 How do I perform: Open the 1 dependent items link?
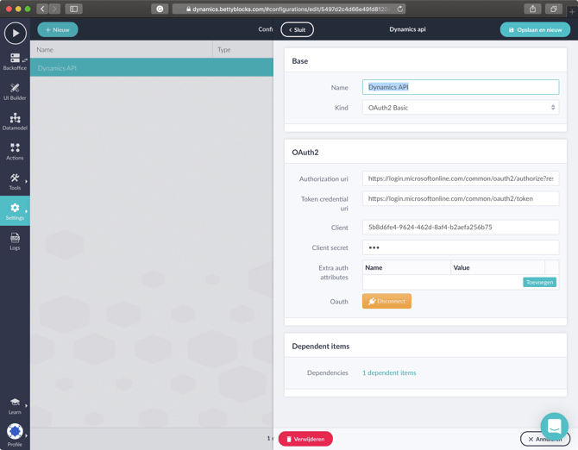pos(389,372)
